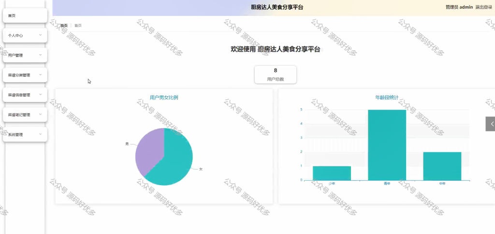Expand the 个人中心 chevron arrow

pyautogui.click(x=41, y=35)
